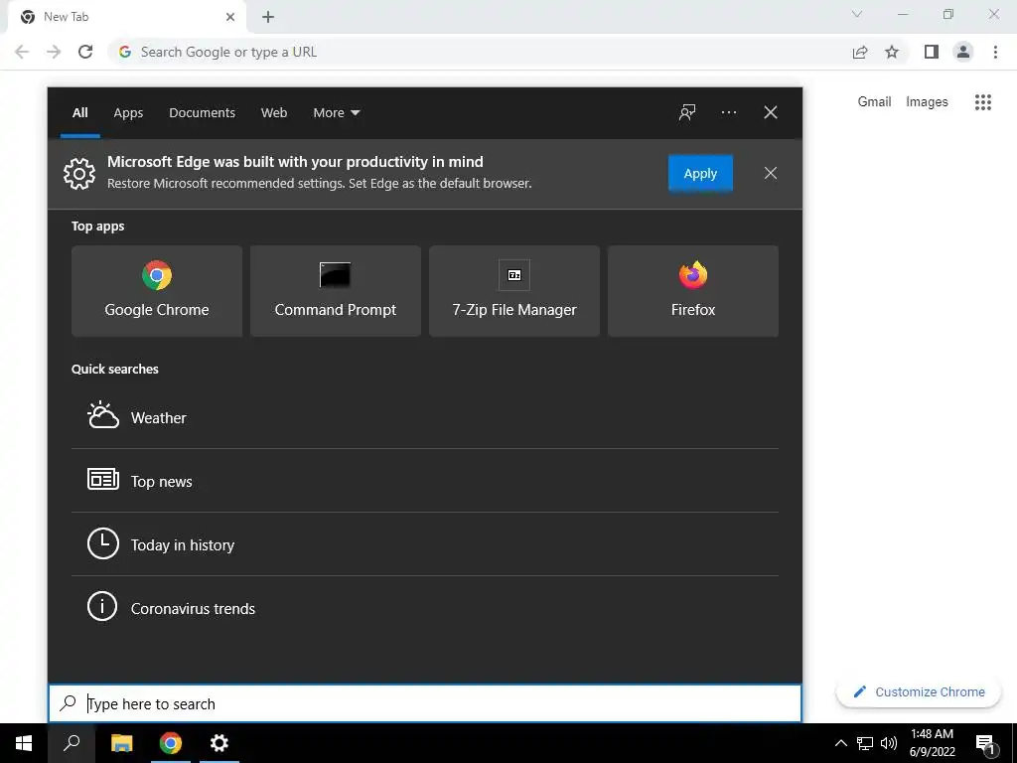Open Google Chrome from Top apps
Viewport: 1017px width, 763px height.
pos(156,291)
